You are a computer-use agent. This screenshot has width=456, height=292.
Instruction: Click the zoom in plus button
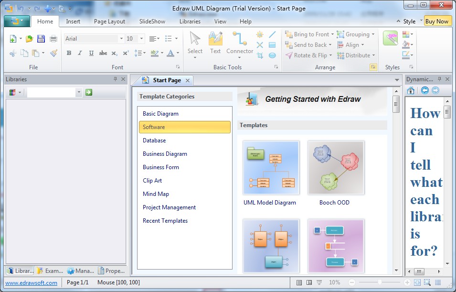click(407, 282)
